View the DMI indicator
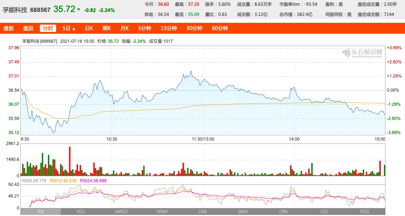Viewport: 405px width, 216px height. click(202, 211)
